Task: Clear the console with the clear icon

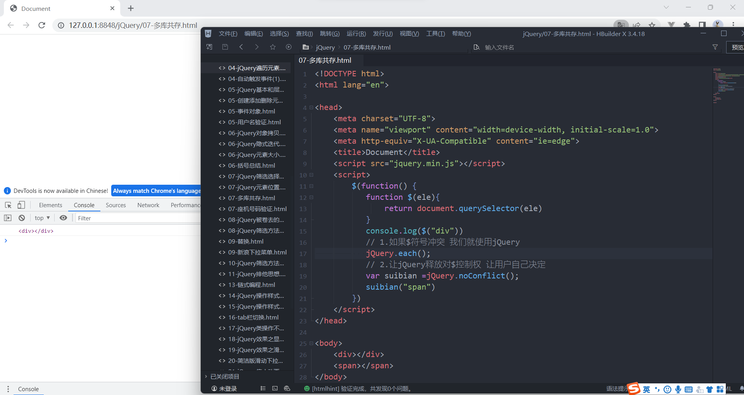Action: click(x=22, y=218)
